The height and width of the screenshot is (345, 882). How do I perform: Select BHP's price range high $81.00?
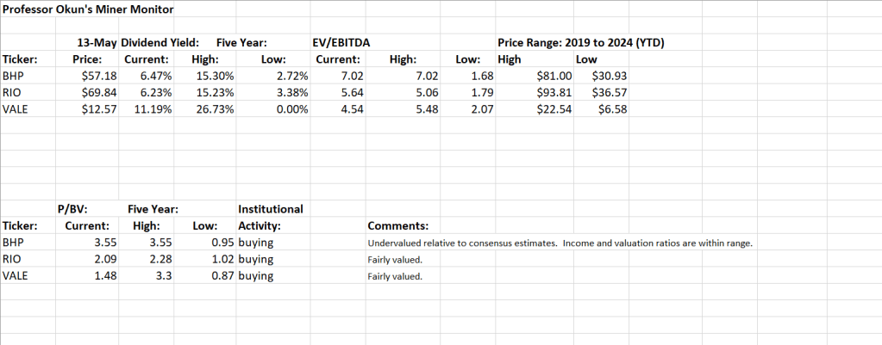(552, 76)
